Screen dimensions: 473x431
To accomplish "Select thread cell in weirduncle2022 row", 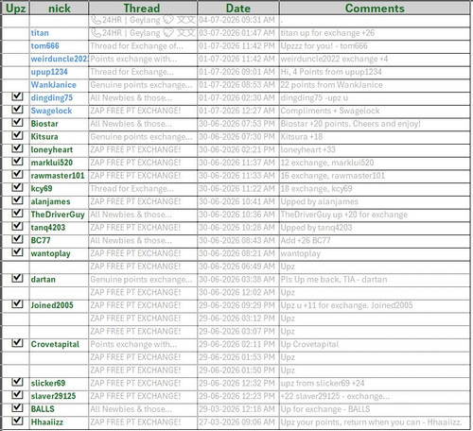I will (143, 59).
